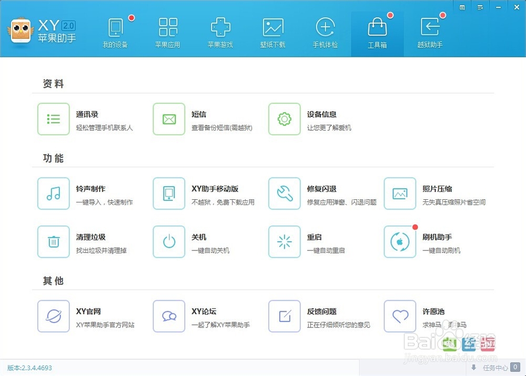Click 重启 title label
526x376 pixels.
315,237
